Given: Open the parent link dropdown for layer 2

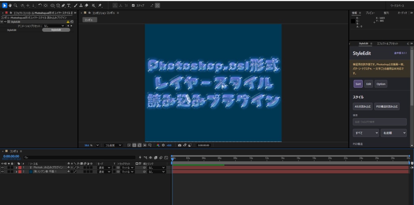Looking at the screenshot, I should tap(156, 172).
